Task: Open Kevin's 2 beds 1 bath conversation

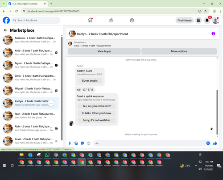Action: 30,141
